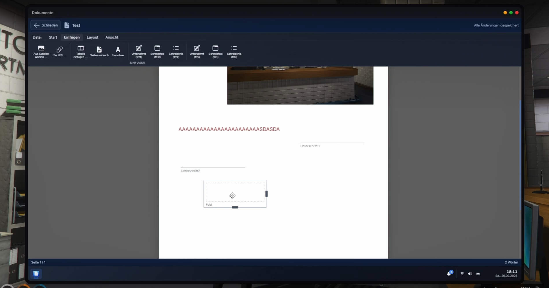This screenshot has height=288, width=549.
Task: Insert image via Aus Dateien wählen
Action: tap(41, 52)
